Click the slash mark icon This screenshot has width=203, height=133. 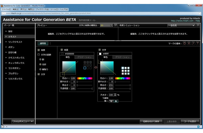pyautogui.click(x=193, y=44)
